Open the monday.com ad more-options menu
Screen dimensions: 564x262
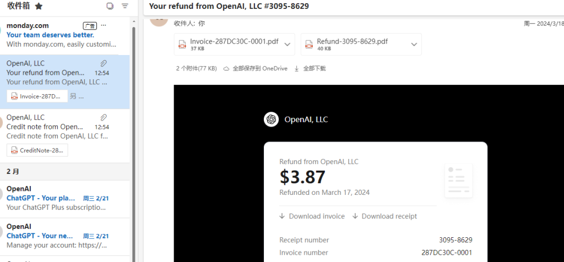point(104,25)
